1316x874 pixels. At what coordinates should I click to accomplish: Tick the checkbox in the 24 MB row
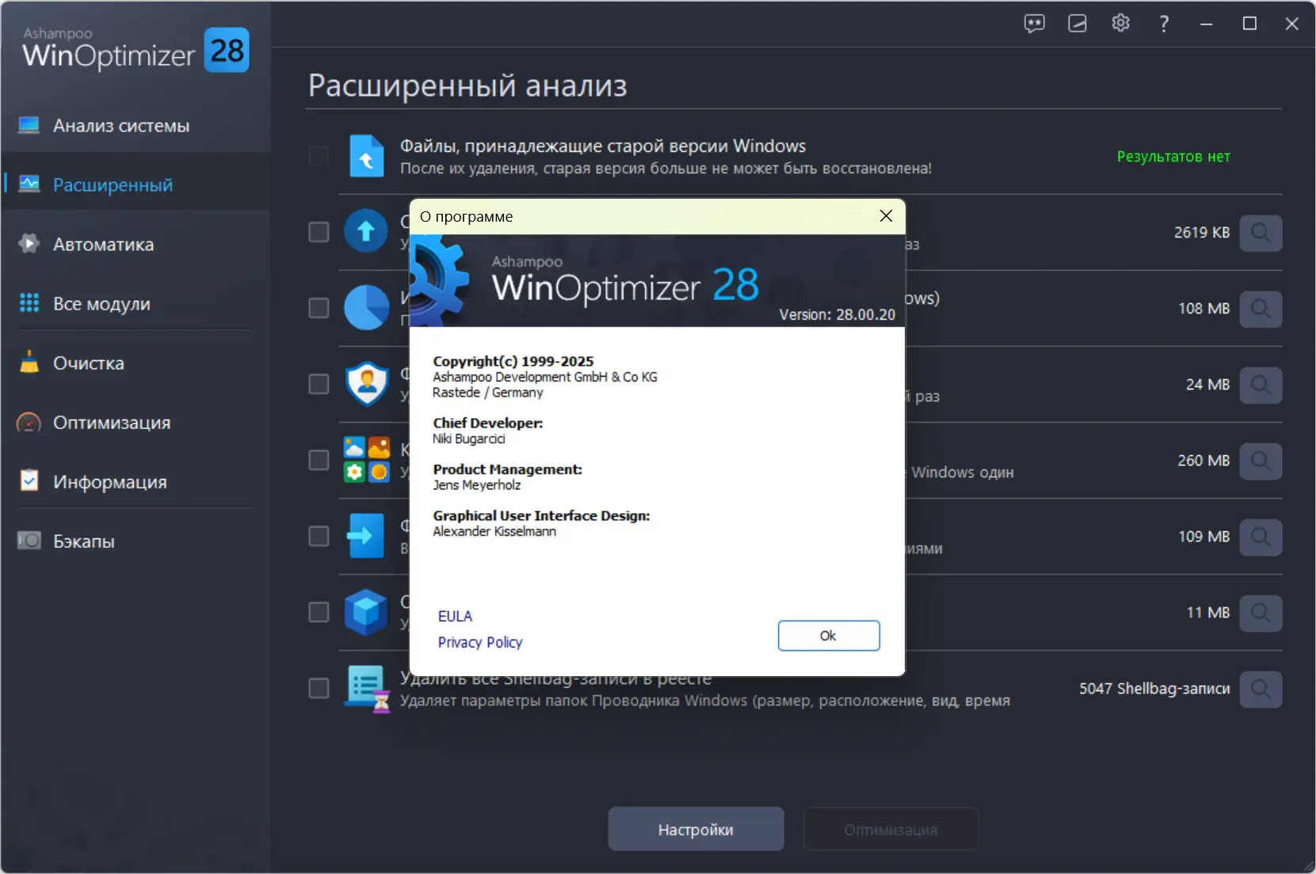(x=319, y=384)
